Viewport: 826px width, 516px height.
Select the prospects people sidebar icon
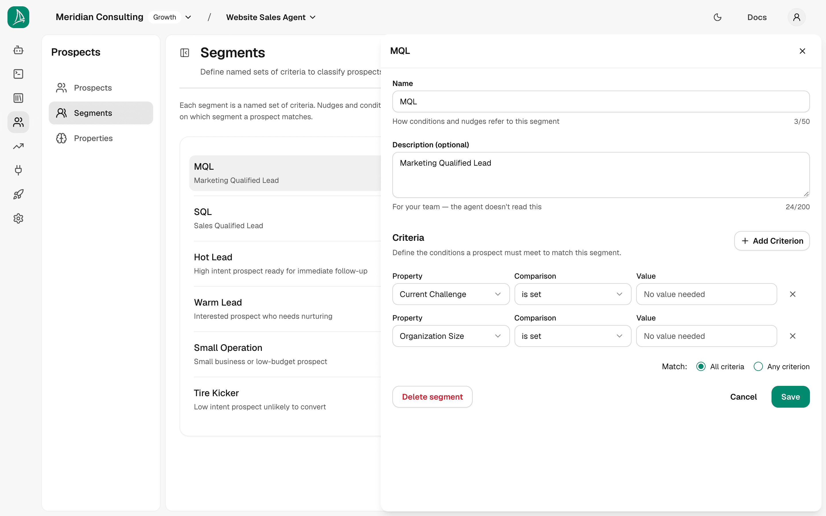click(x=18, y=122)
